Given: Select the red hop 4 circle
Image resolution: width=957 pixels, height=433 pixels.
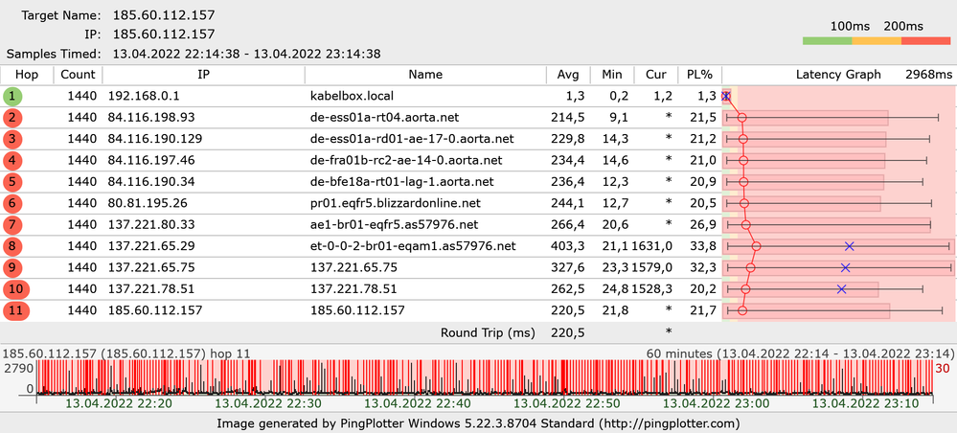Looking at the screenshot, I should coord(12,160).
